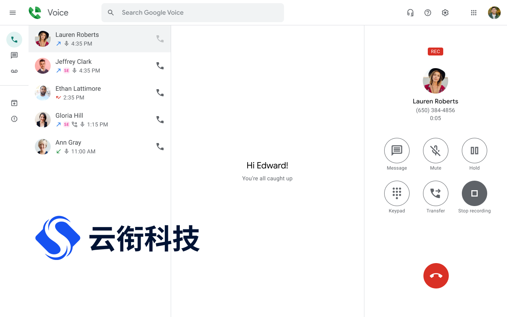Open the settings gear icon

coord(445,13)
